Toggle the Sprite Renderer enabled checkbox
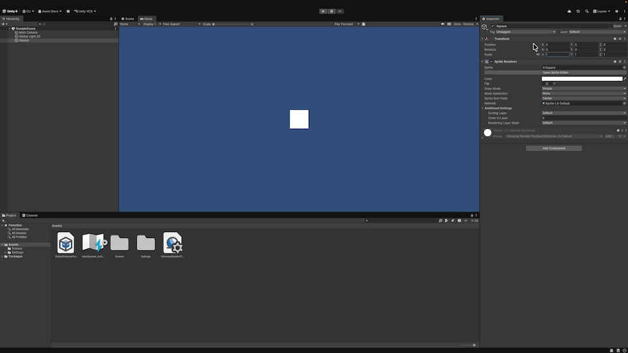 (491, 61)
